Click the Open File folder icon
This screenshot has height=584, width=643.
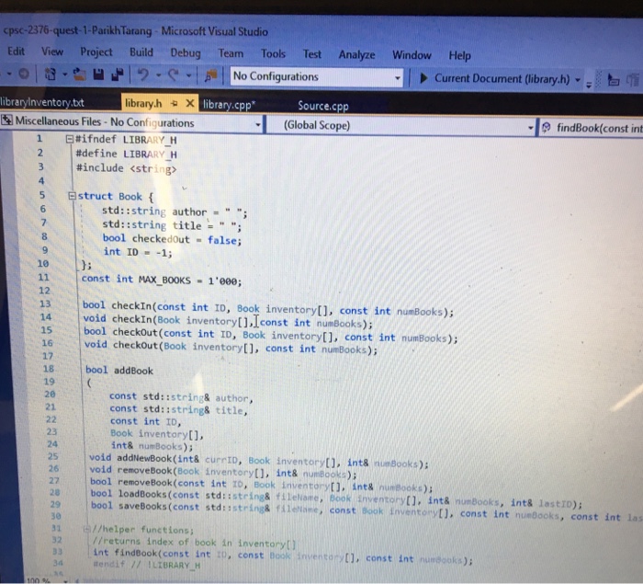click(x=80, y=74)
